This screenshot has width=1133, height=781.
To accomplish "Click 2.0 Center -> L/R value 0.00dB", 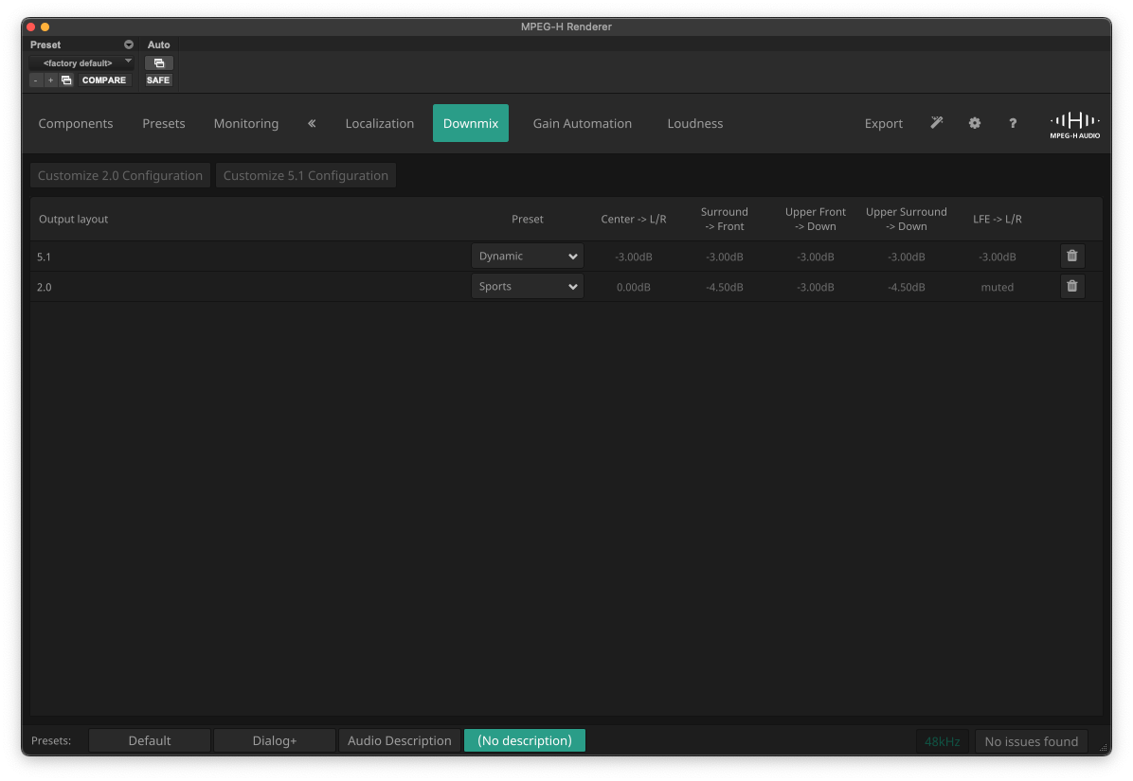I will [x=634, y=287].
